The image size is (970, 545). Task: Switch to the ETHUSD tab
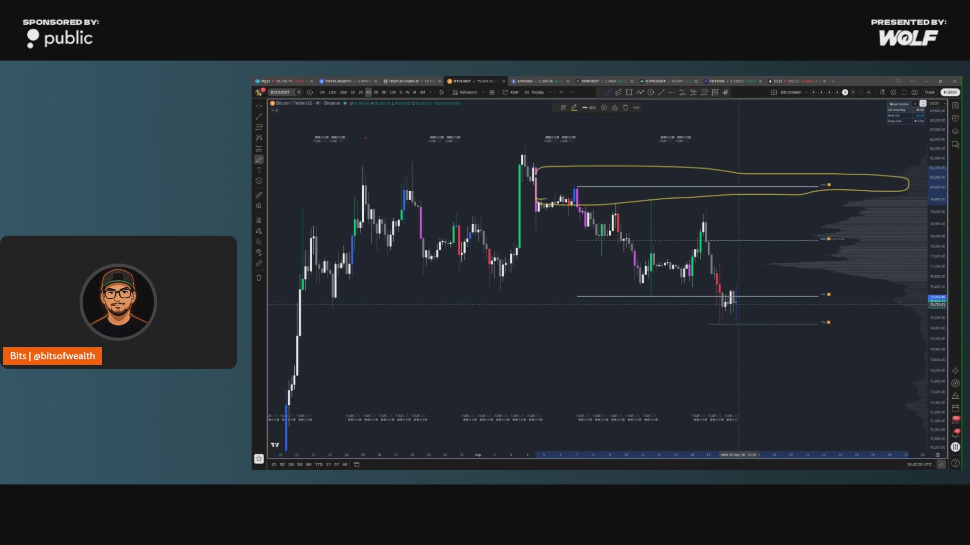coord(524,81)
